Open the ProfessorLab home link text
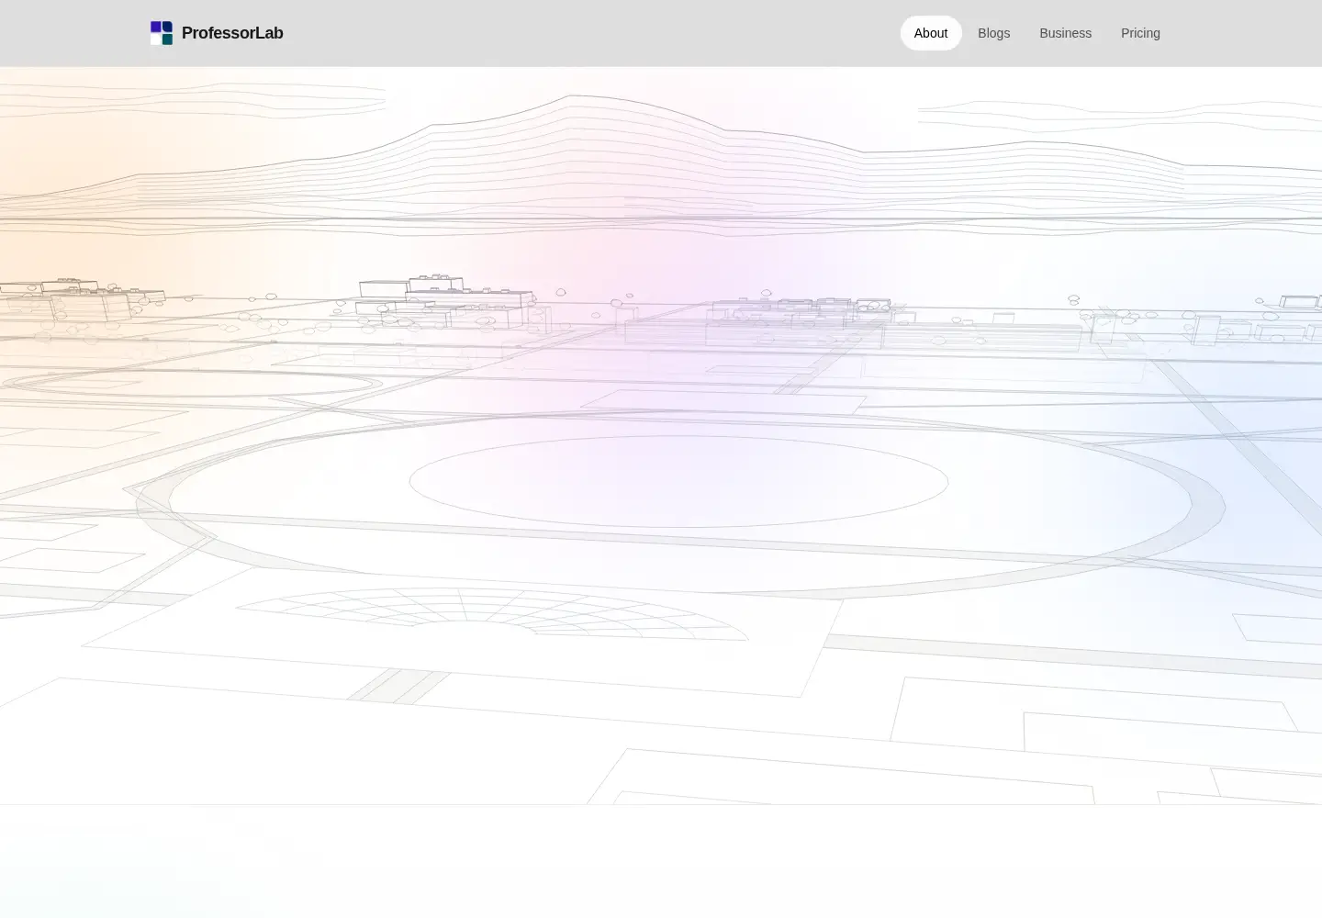The image size is (1322, 918). 232,33
